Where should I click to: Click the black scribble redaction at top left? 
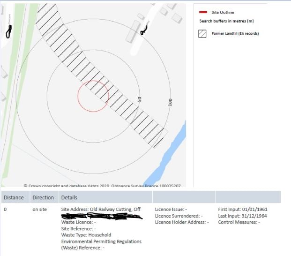pos(8,31)
